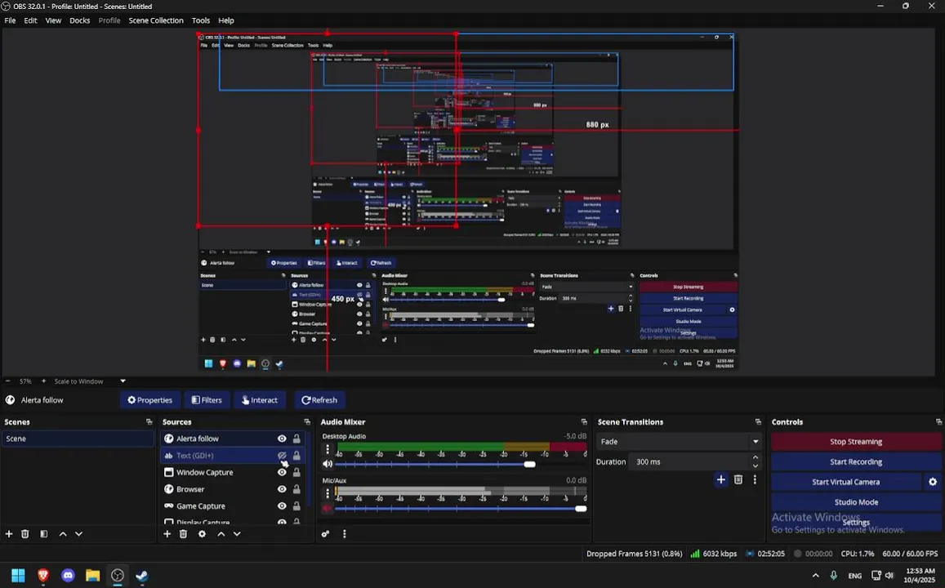Viewport: 945px width, 588px height.
Task: Toggle lock on Browser source
Action: click(296, 489)
